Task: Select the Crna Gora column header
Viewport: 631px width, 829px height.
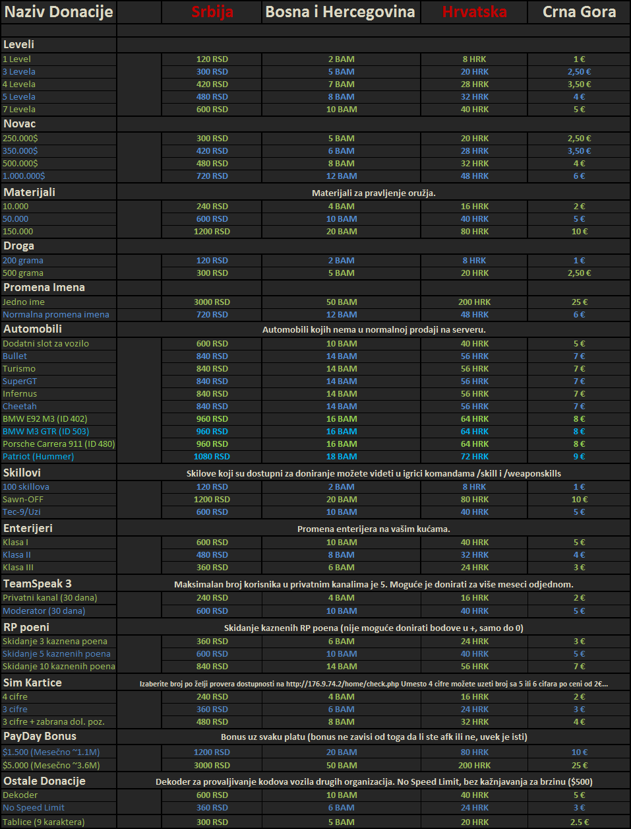Action: pyautogui.click(x=579, y=12)
